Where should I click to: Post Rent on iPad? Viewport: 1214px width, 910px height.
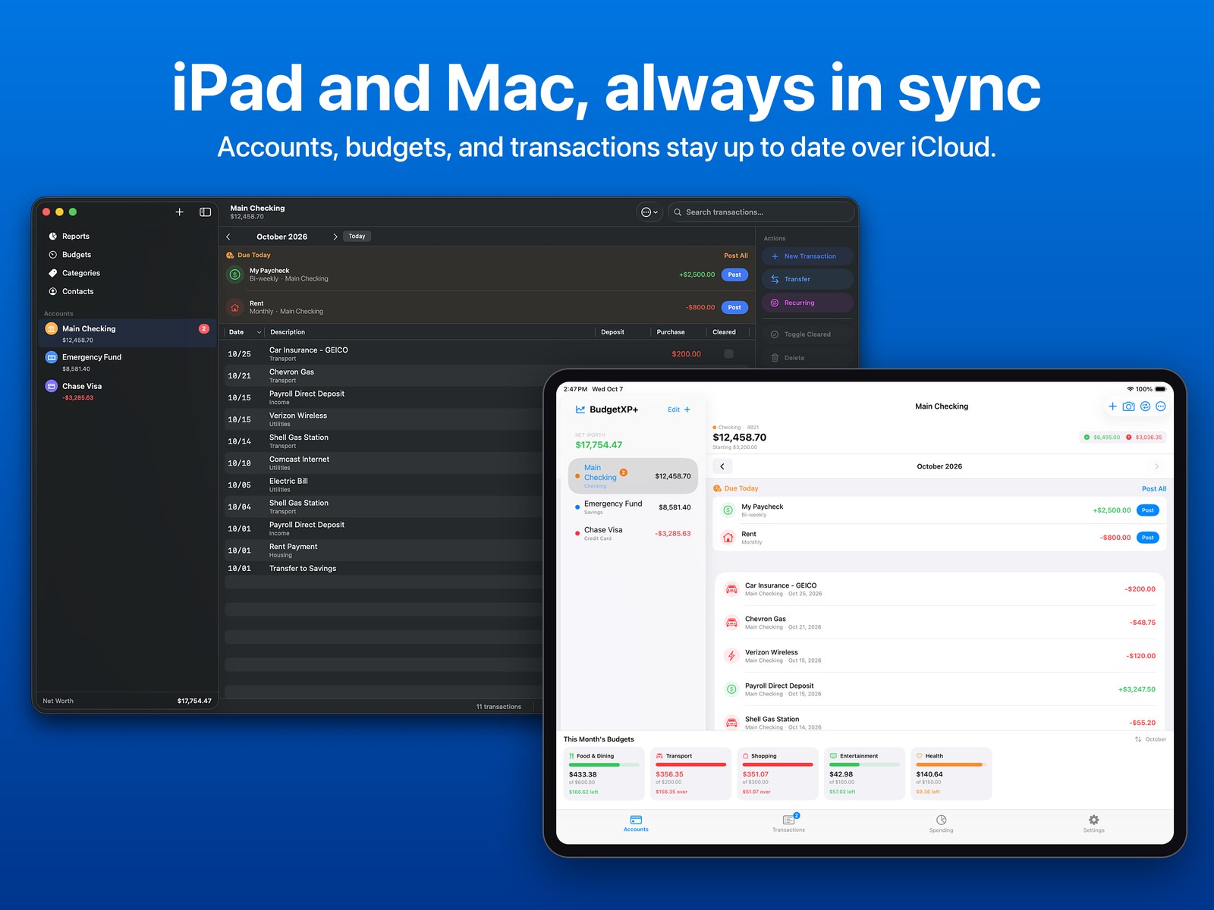click(1148, 538)
